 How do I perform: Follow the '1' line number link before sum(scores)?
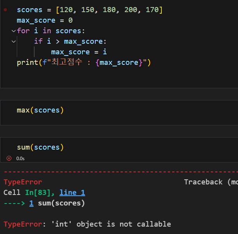31,203
